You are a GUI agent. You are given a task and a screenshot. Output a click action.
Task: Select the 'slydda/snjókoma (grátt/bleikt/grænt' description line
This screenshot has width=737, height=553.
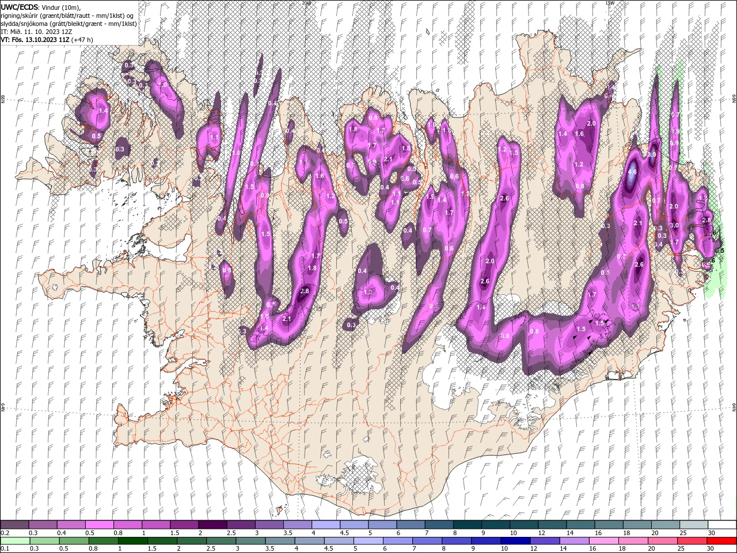click(68, 23)
